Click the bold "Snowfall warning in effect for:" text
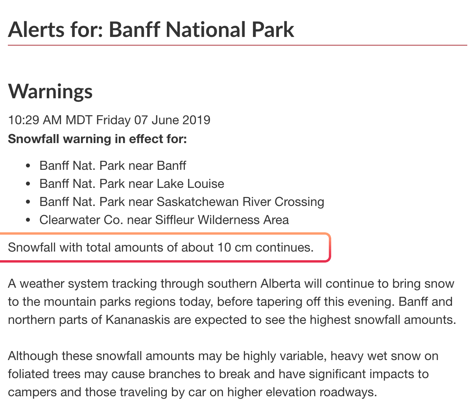This screenshot has width=472, height=408. pyautogui.click(x=97, y=139)
